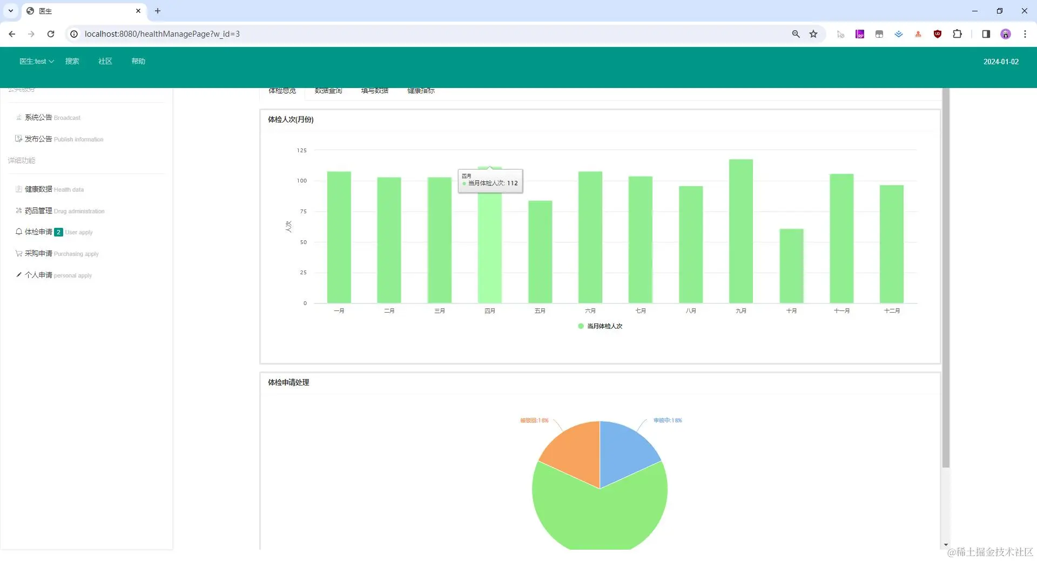Screen dimensions: 1037x561
Task: Click the 九月 bar in the chart
Action: [741, 231]
